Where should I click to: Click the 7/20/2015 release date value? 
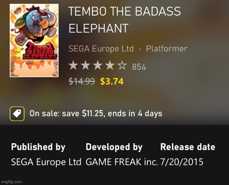click(182, 162)
